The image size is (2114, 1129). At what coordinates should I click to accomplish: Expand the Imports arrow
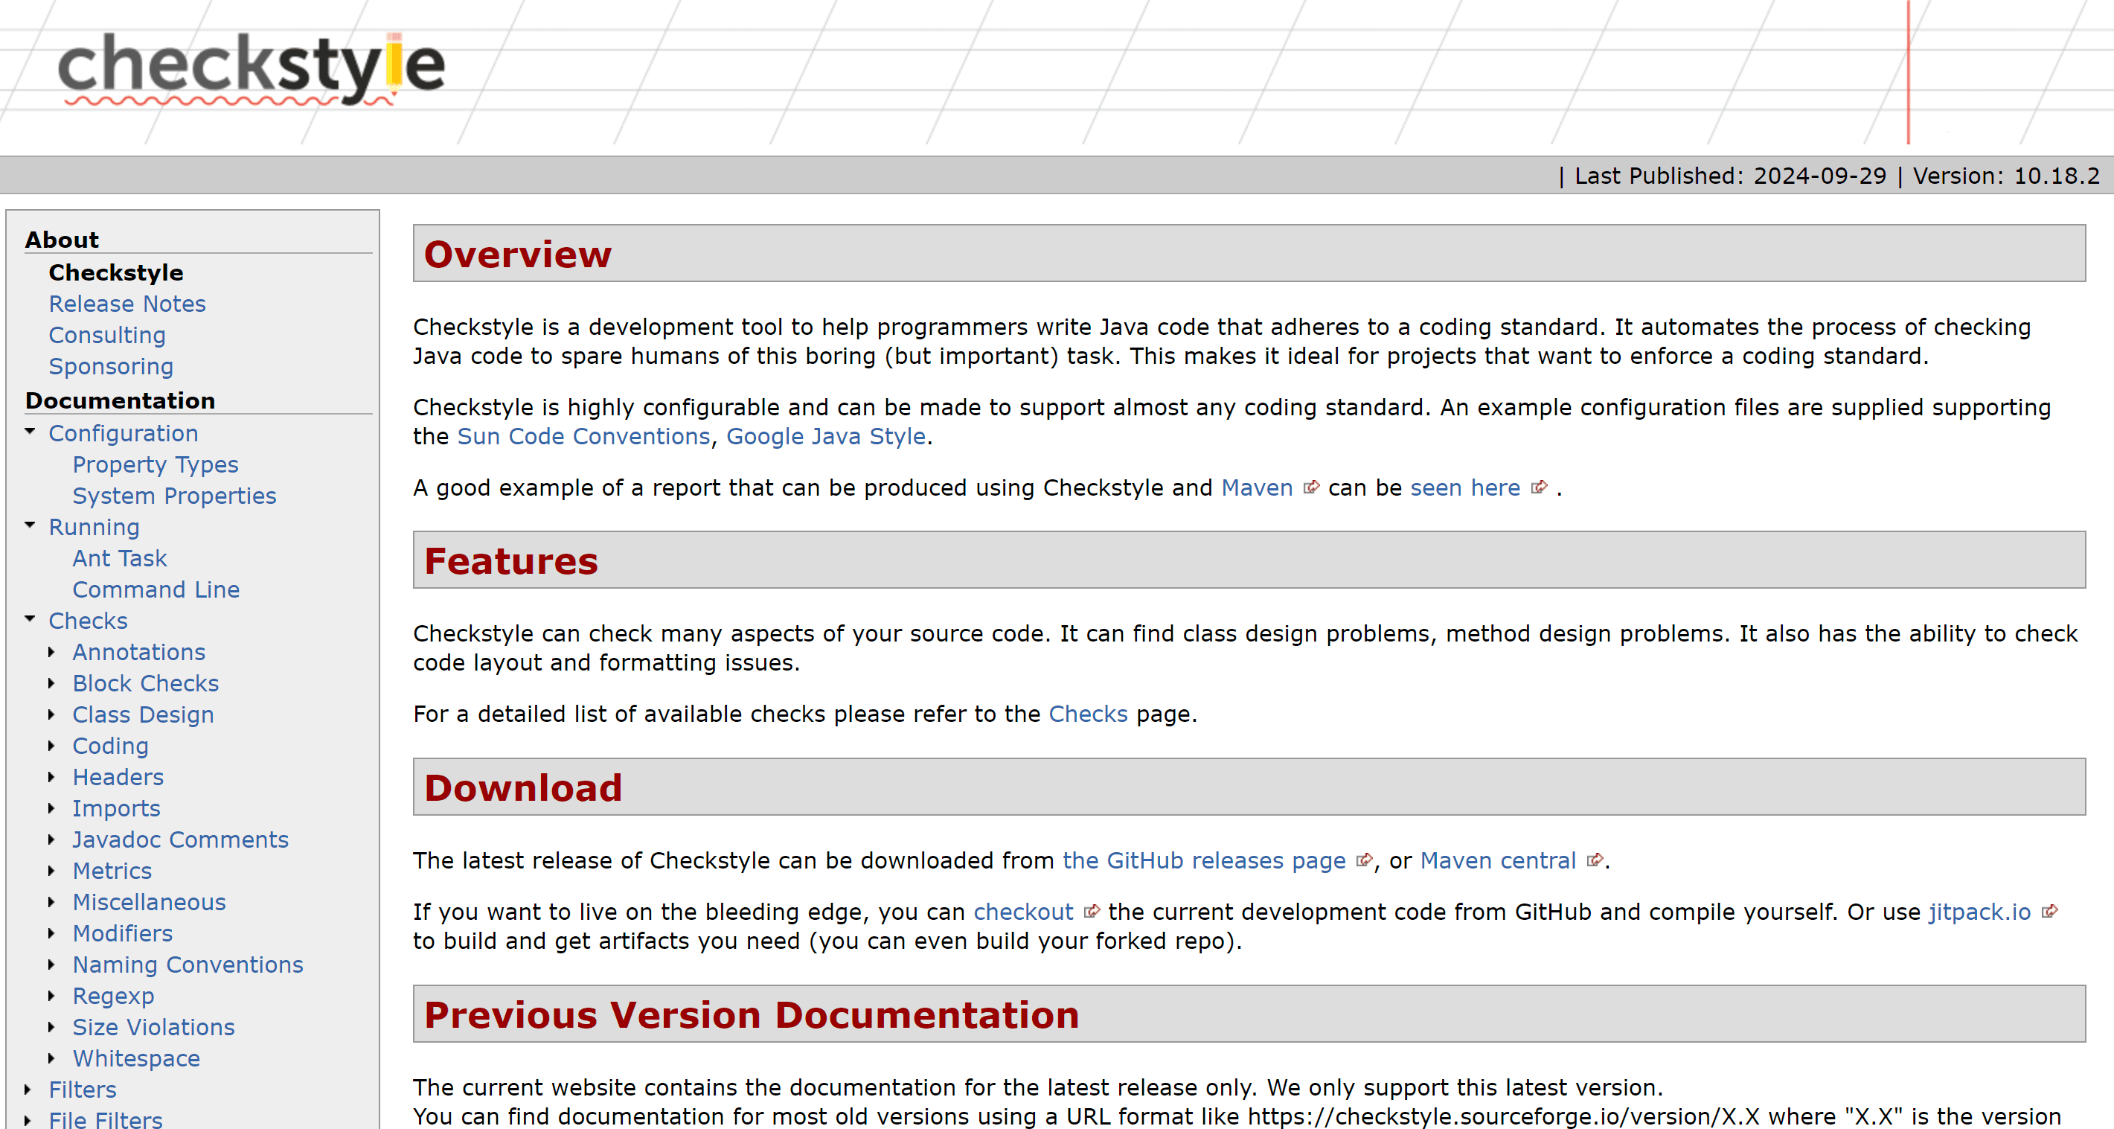coord(51,808)
